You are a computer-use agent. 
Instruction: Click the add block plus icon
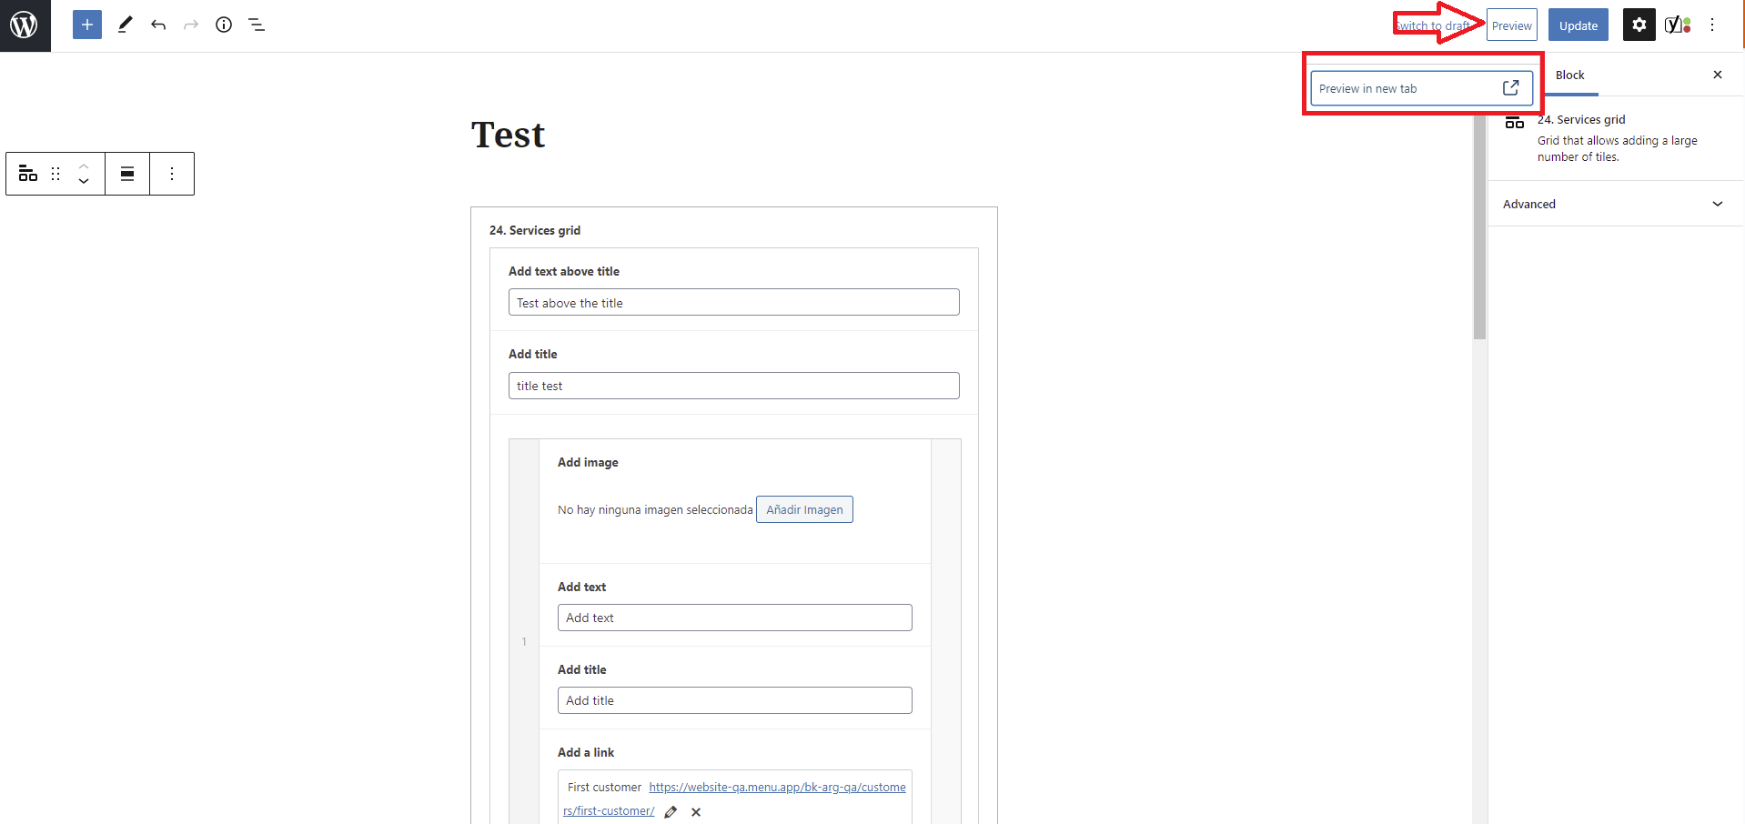tap(87, 25)
